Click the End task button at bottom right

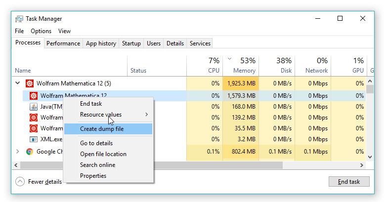[349, 182]
